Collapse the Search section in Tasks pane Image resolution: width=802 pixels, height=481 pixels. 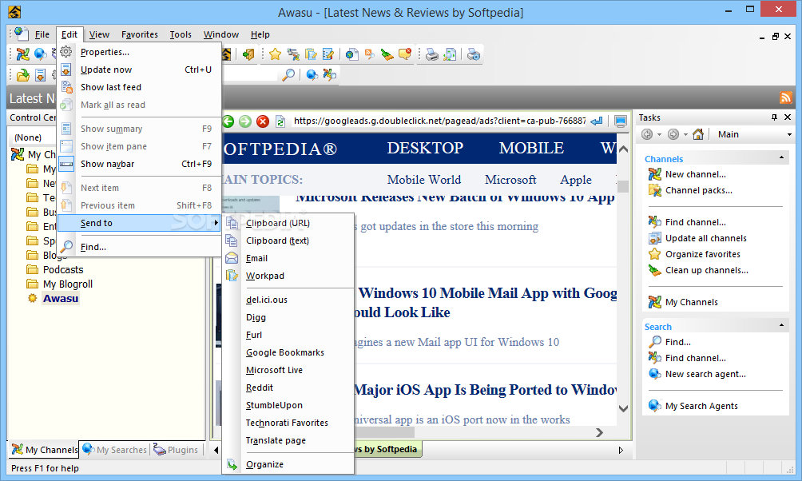(x=781, y=325)
